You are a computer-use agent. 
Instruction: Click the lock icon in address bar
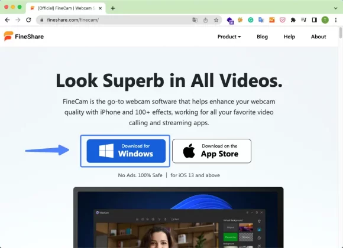tap(42, 20)
